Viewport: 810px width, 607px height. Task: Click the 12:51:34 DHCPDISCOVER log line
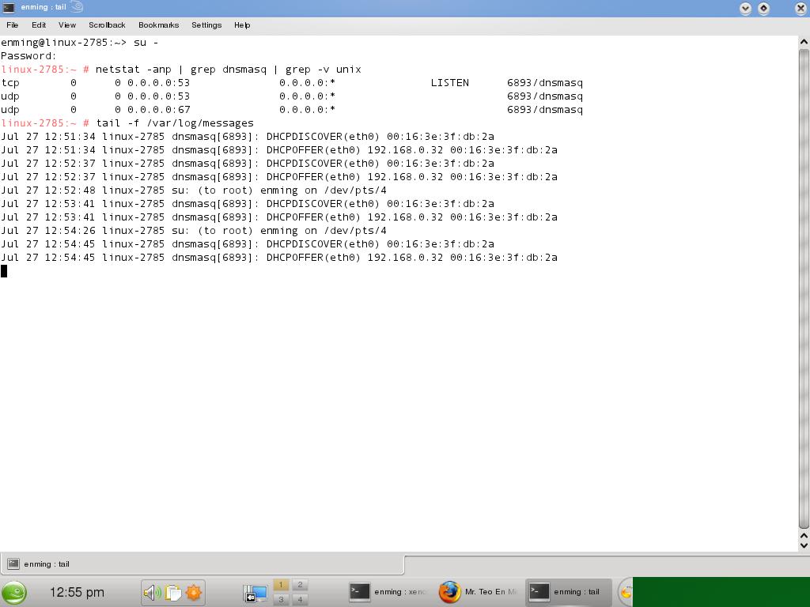pos(248,136)
